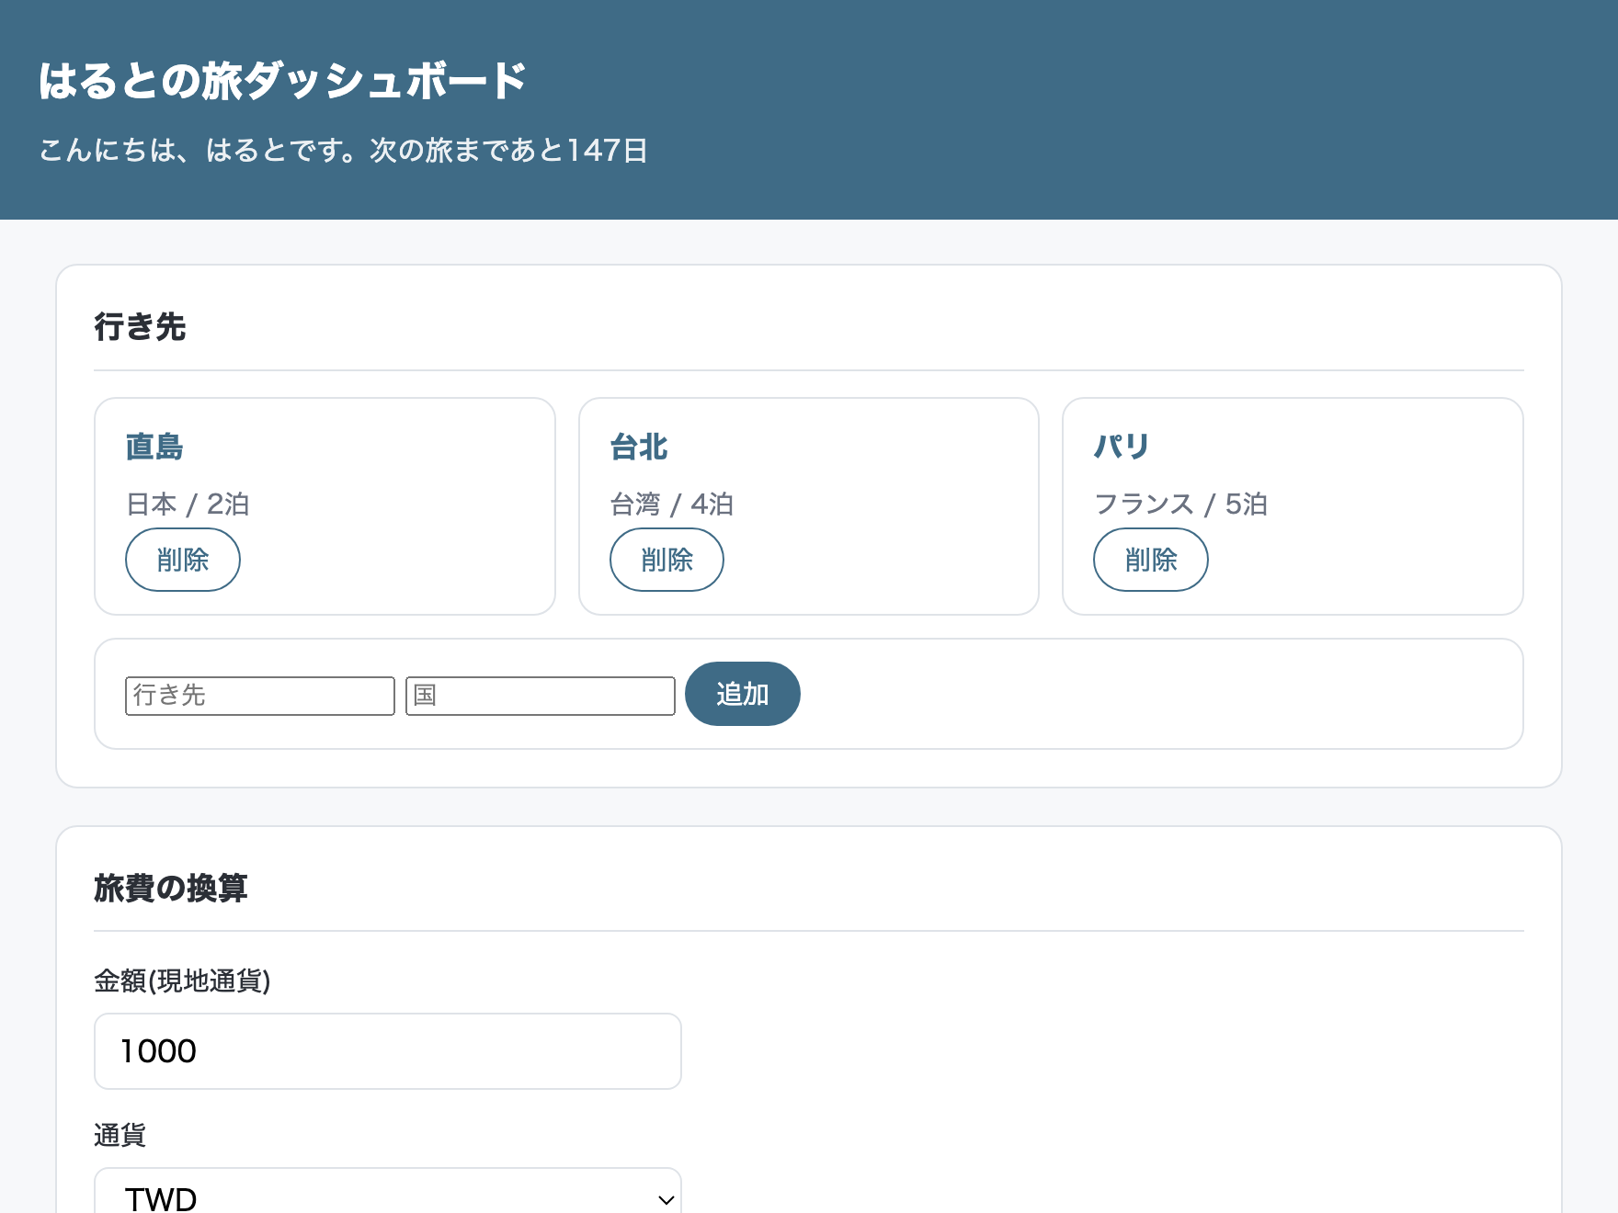Click the 直島 card title
Image resolution: width=1618 pixels, height=1213 pixels.
coord(154,447)
